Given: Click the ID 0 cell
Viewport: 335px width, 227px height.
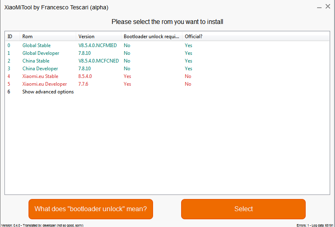Looking at the screenshot, I should pos(9,45).
